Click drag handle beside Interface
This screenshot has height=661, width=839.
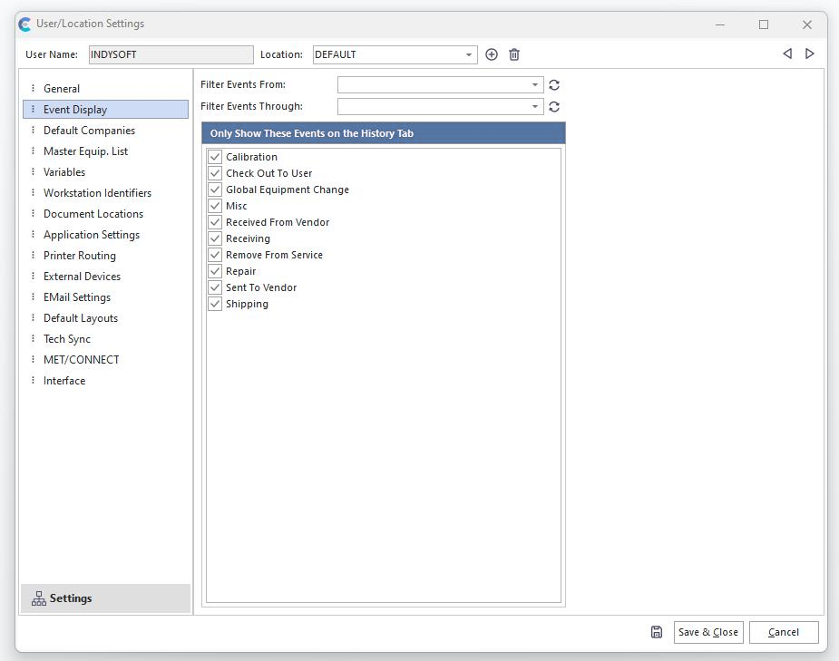pos(34,380)
